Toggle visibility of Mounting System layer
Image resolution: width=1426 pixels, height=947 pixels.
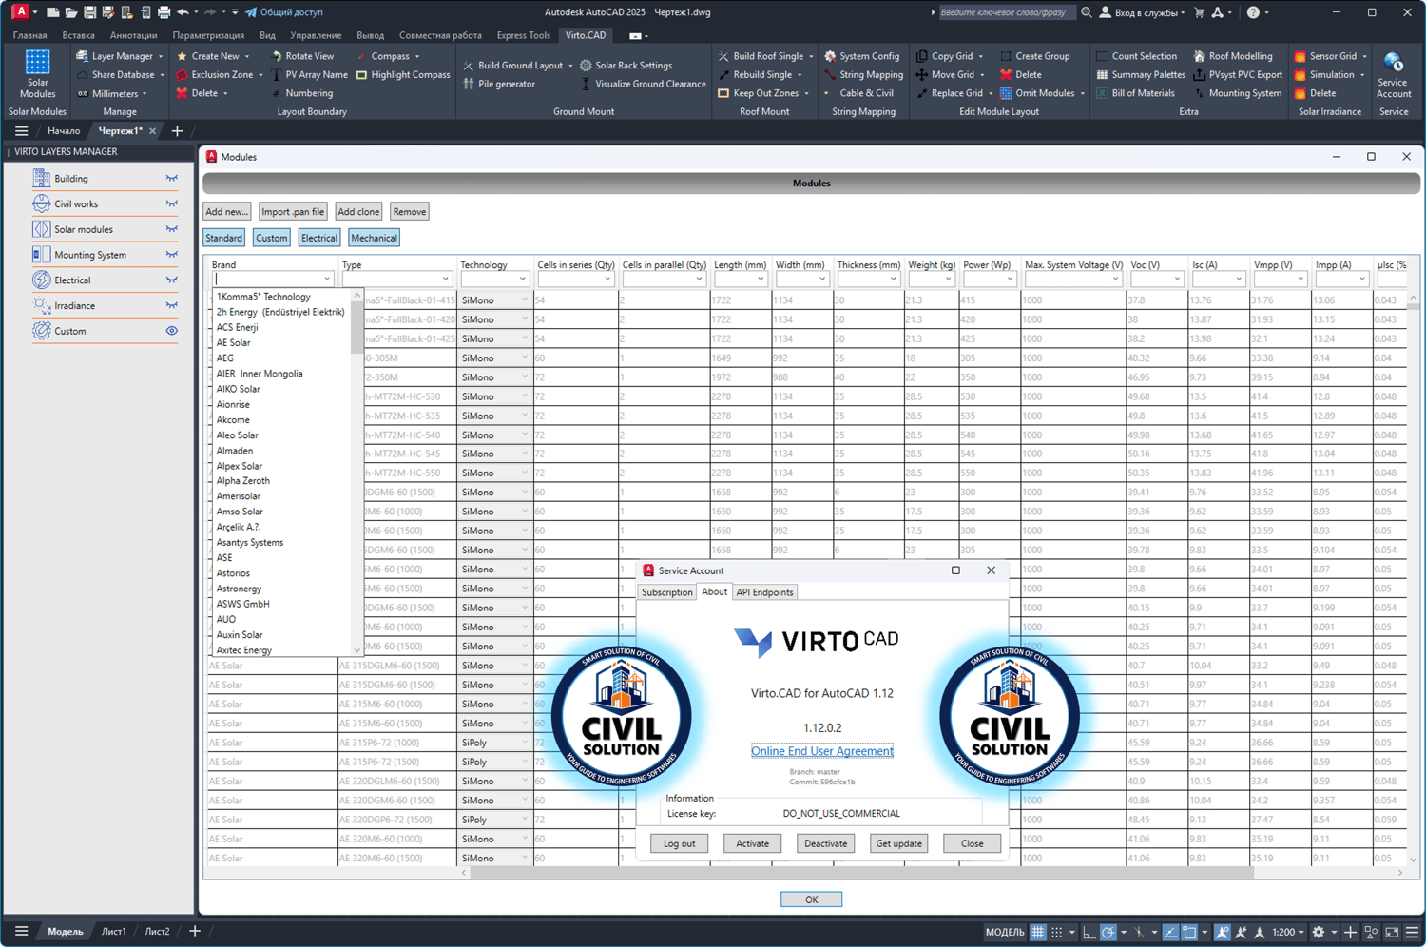(172, 255)
